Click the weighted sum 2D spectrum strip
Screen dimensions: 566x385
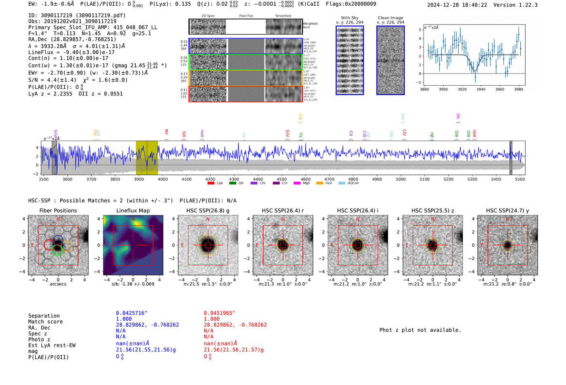click(x=245, y=27)
